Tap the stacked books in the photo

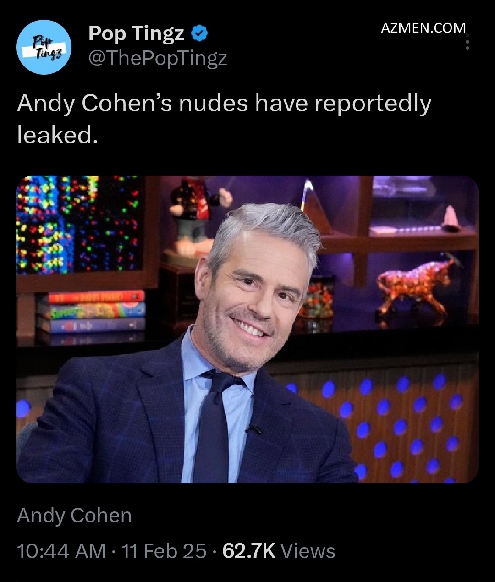pos(91,312)
